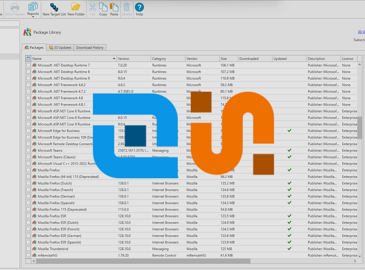Sort by the Description column header

pyautogui.click(x=323, y=58)
